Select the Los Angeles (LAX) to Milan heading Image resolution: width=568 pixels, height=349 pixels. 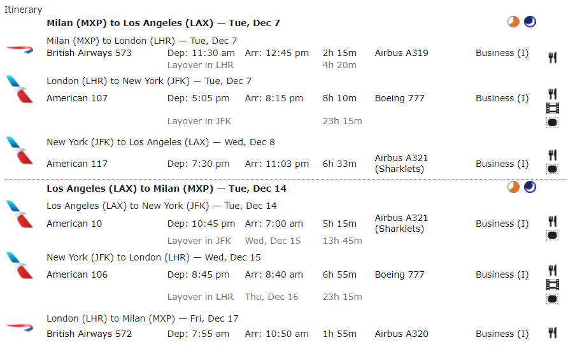coord(166,189)
